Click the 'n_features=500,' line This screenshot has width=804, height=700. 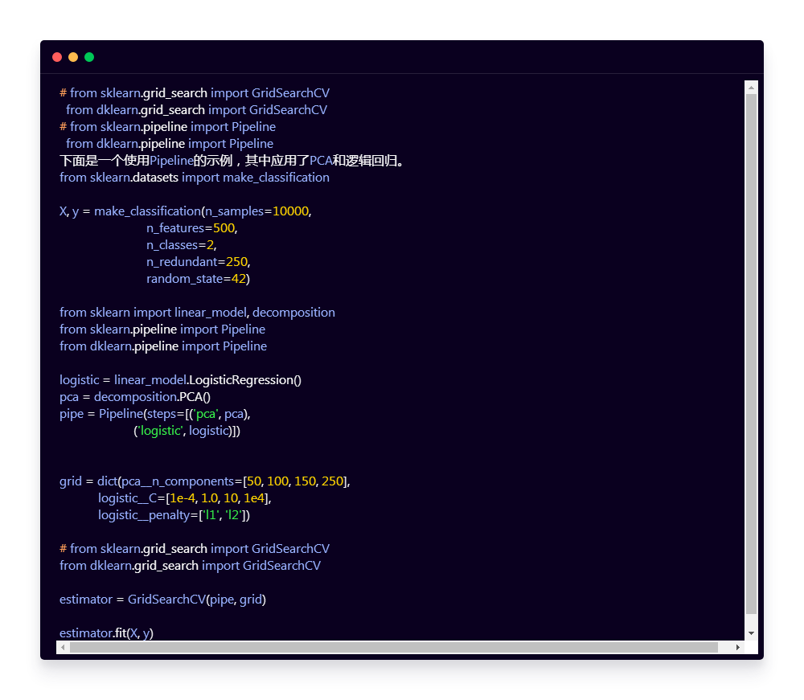click(192, 228)
